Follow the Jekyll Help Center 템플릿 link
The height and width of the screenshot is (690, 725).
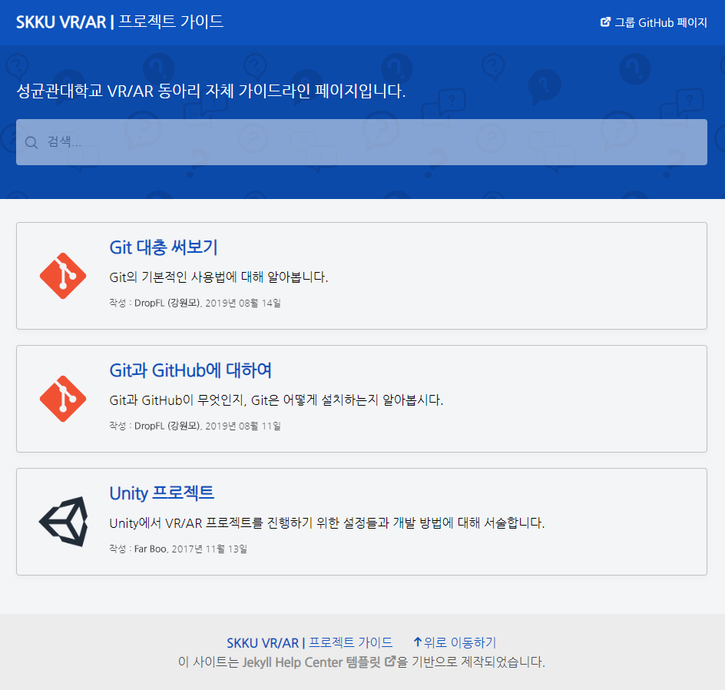[319, 662]
